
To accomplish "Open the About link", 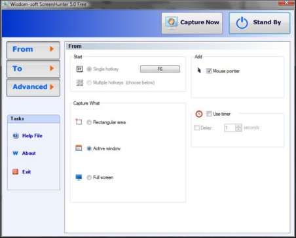I will 29,153.
